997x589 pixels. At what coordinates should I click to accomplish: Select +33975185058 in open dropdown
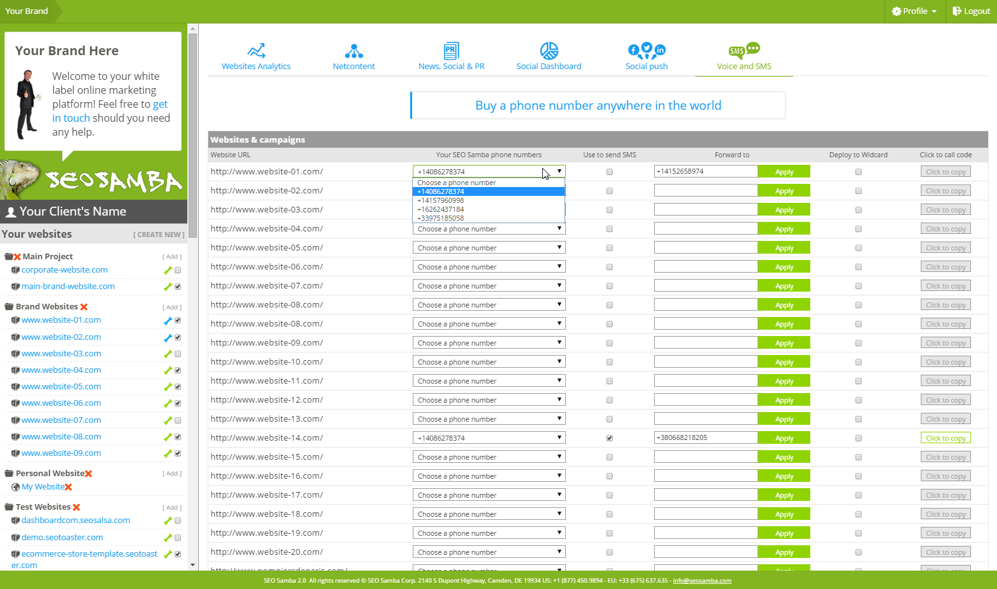tap(488, 218)
